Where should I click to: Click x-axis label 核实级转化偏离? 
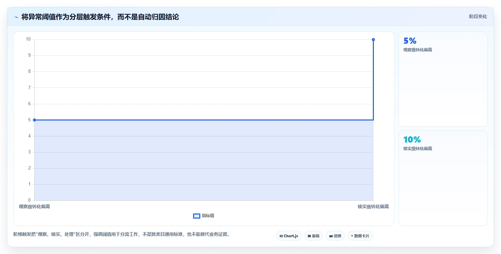(373, 206)
